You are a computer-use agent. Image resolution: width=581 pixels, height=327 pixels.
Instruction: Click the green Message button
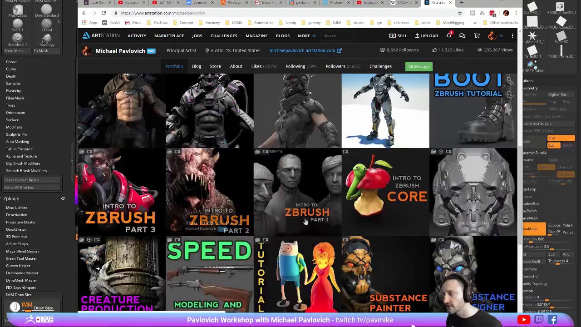[419, 67]
